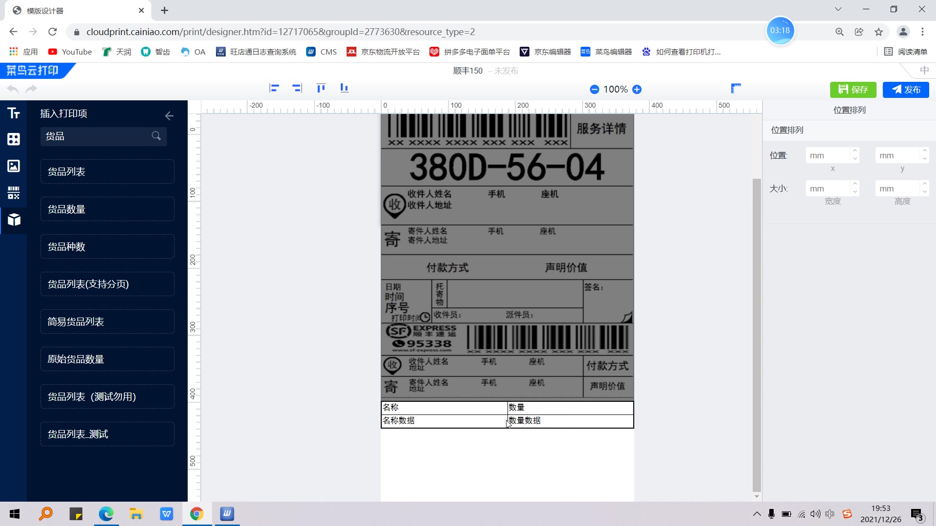The height and width of the screenshot is (526, 936).
Task: Click the undo arrow
Action: [x=13, y=89]
